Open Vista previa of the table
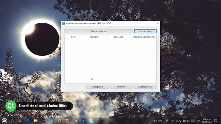Screen dimensions: 221x124 pyautogui.click(x=97, y=87)
